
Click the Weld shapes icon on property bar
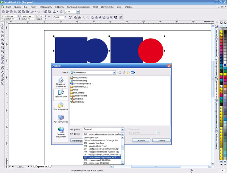pyautogui.click(x=92, y=17)
